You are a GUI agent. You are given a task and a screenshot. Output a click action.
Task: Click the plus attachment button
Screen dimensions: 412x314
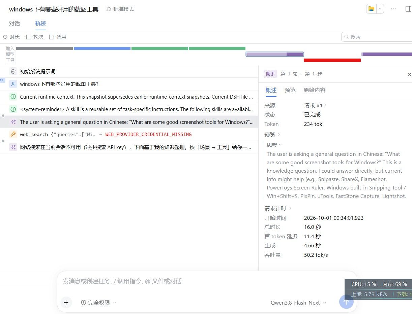[x=66, y=303]
